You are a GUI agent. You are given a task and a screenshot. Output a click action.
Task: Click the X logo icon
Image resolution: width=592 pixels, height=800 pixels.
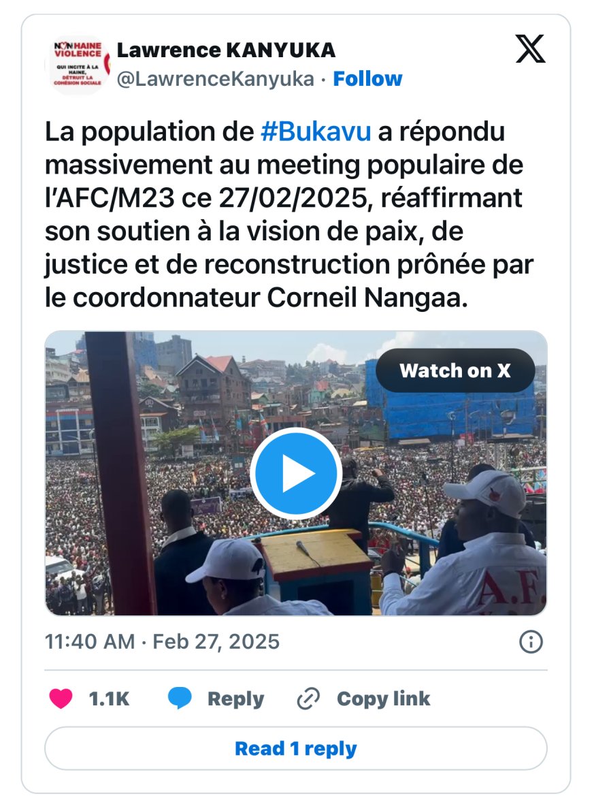point(530,49)
